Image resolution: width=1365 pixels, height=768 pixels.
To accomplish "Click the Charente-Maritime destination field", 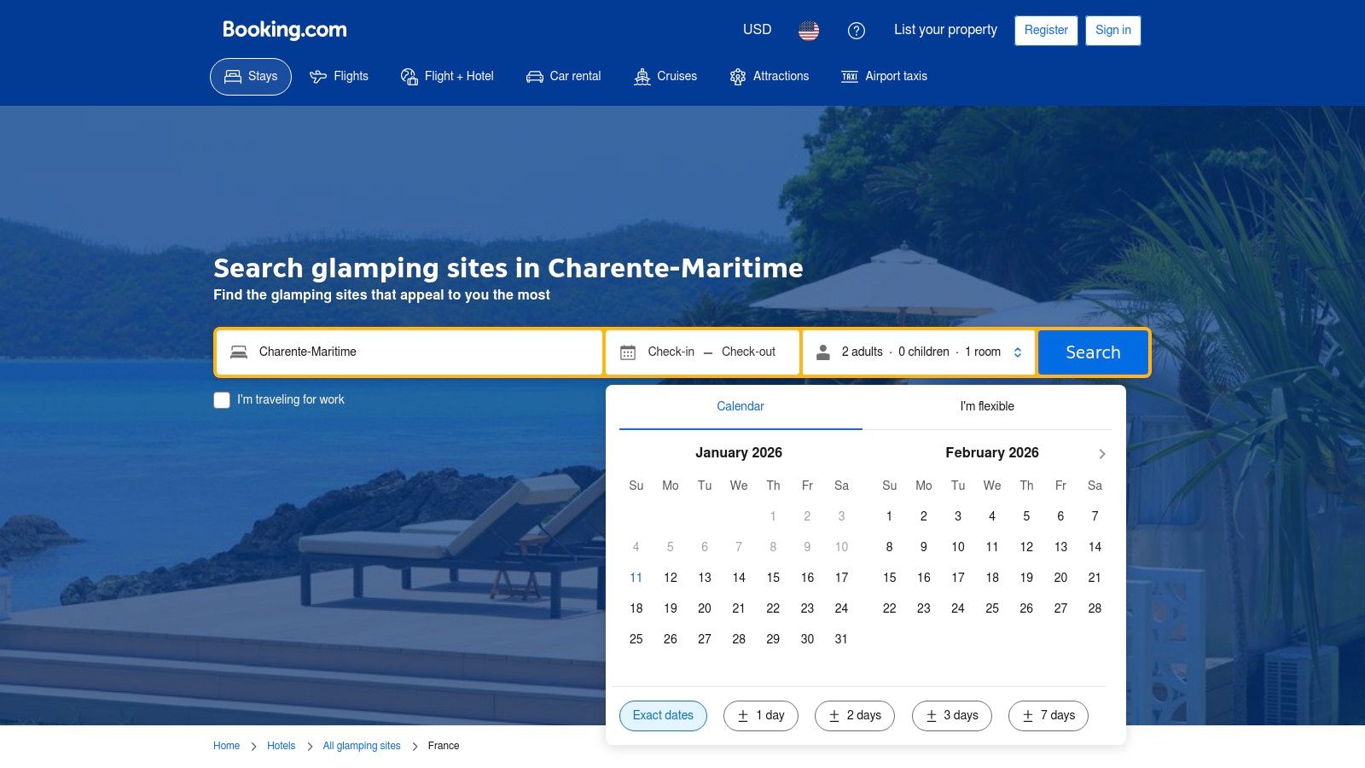I will 409,352.
